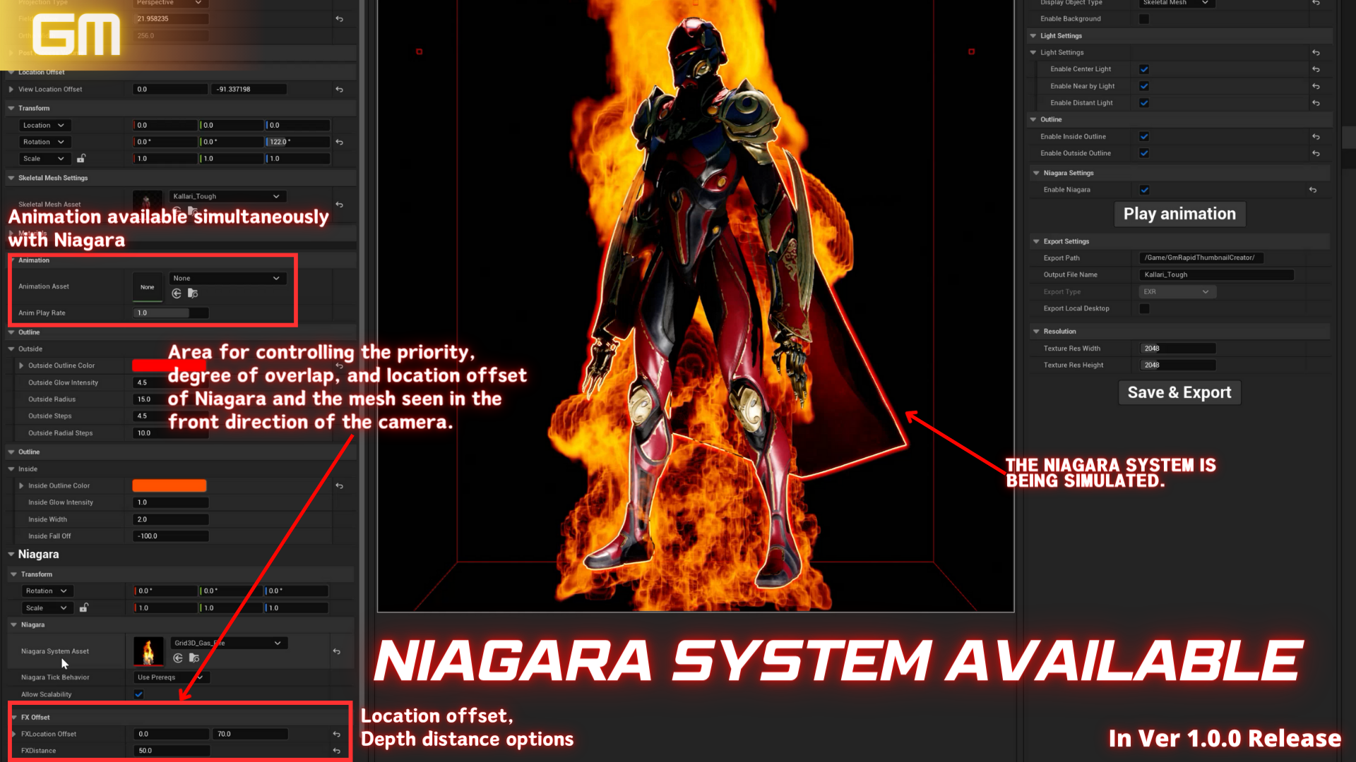1356x762 pixels.
Task: Expand Inside Outline Color row
Action: [x=21, y=485]
